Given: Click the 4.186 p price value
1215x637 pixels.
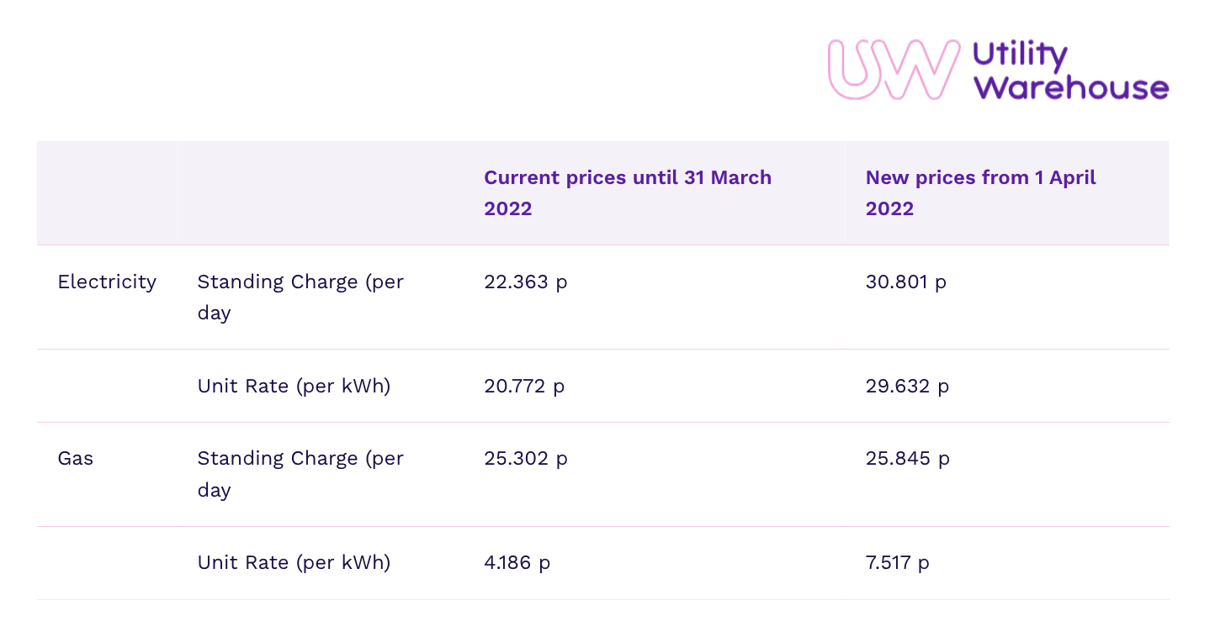Looking at the screenshot, I should (x=517, y=562).
